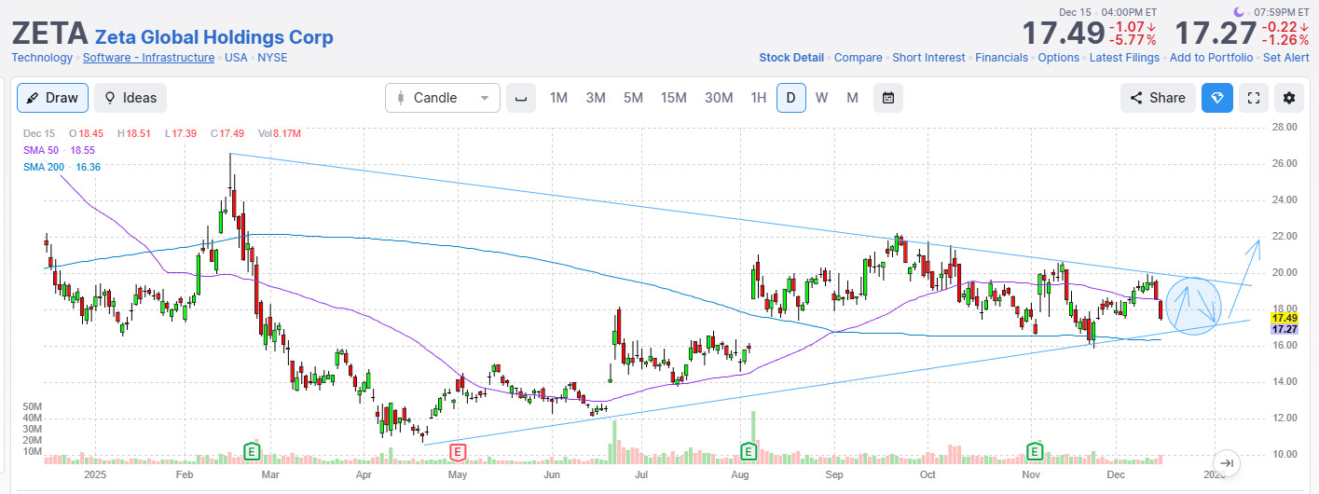Open chart settings gear
Image resolution: width=1319 pixels, height=494 pixels.
pyautogui.click(x=1289, y=98)
